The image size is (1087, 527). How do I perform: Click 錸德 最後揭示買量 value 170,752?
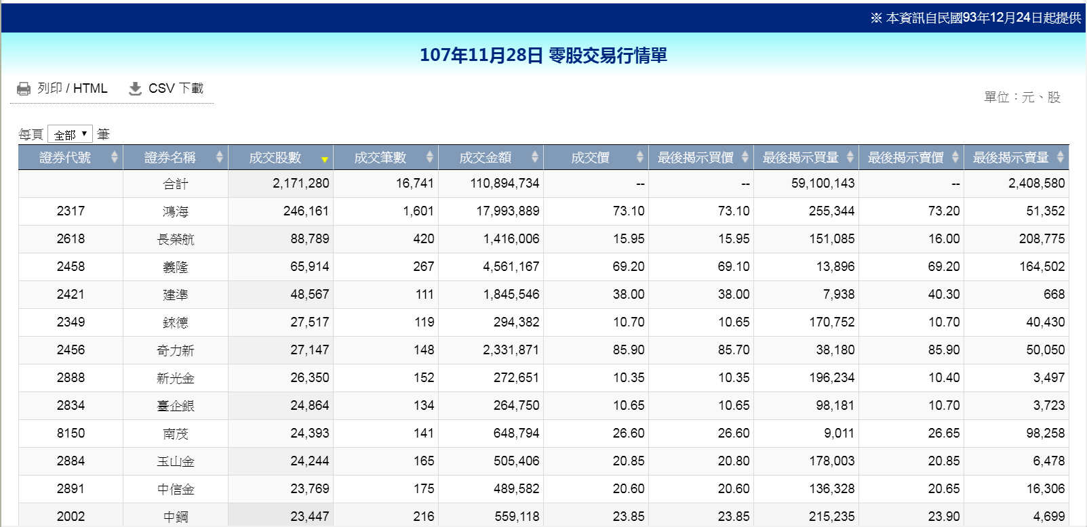[x=832, y=322]
